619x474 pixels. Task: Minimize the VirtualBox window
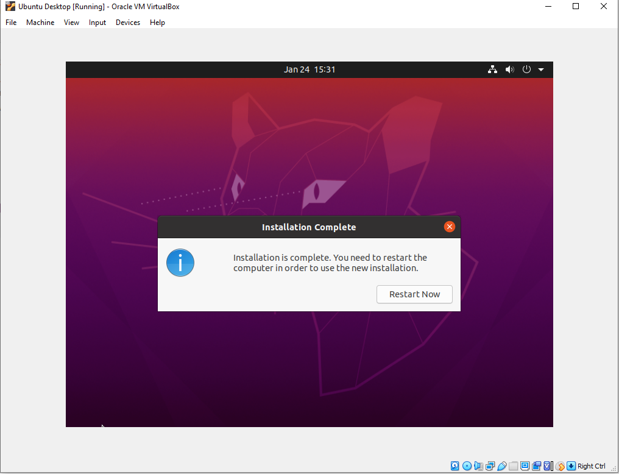point(548,6)
